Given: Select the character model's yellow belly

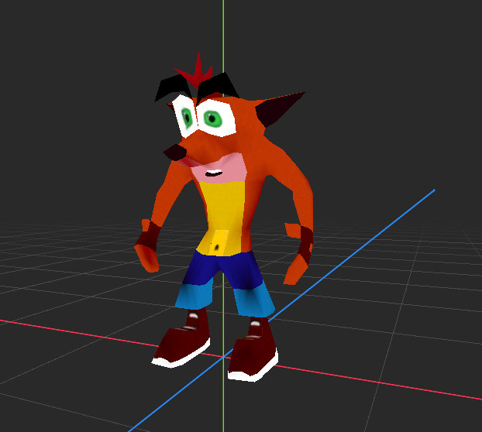Looking at the screenshot, I should 222,217.
